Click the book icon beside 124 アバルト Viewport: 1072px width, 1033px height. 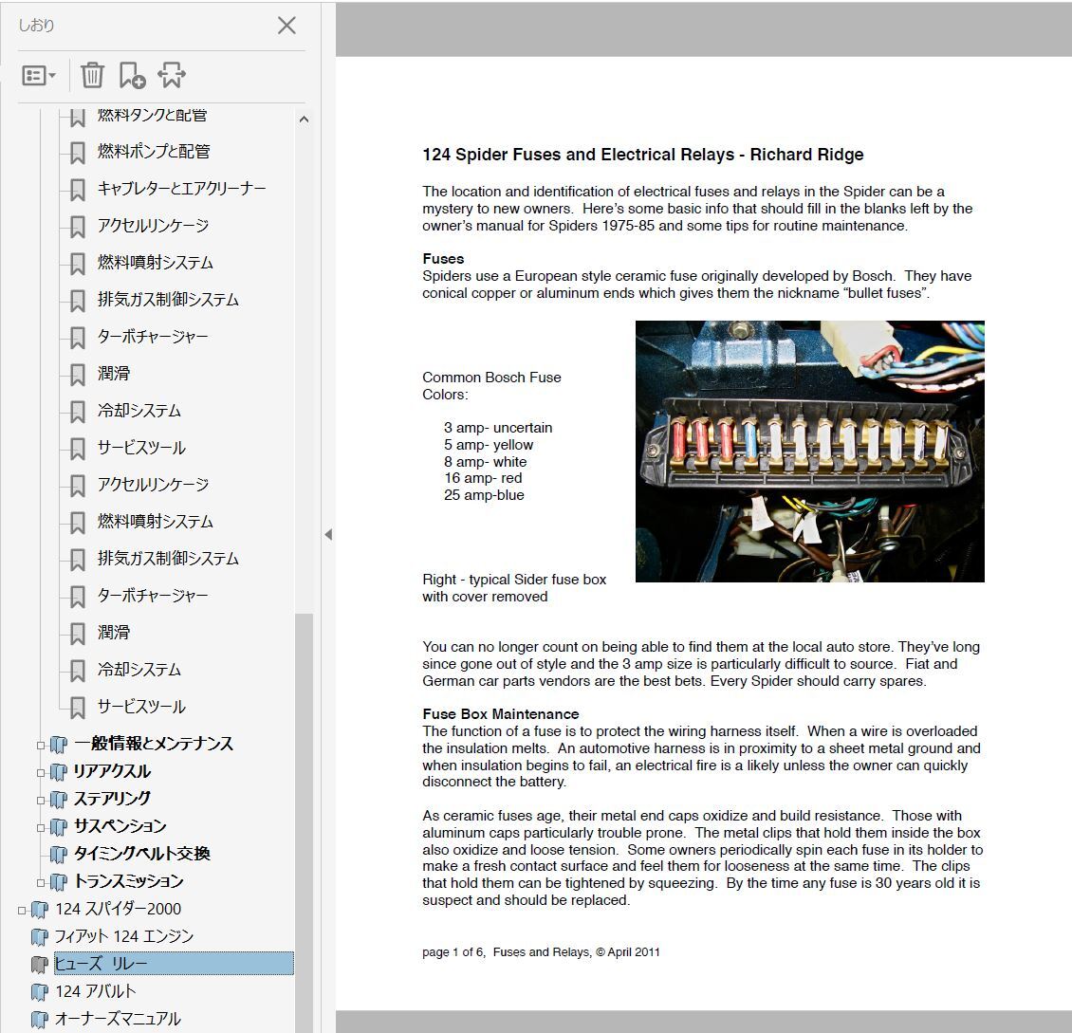click(x=41, y=992)
